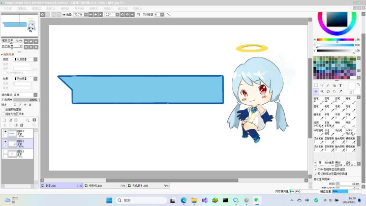Select the Hand pan tool
Image resolution: width=366 pixels, height=206 pixels.
pos(334,92)
